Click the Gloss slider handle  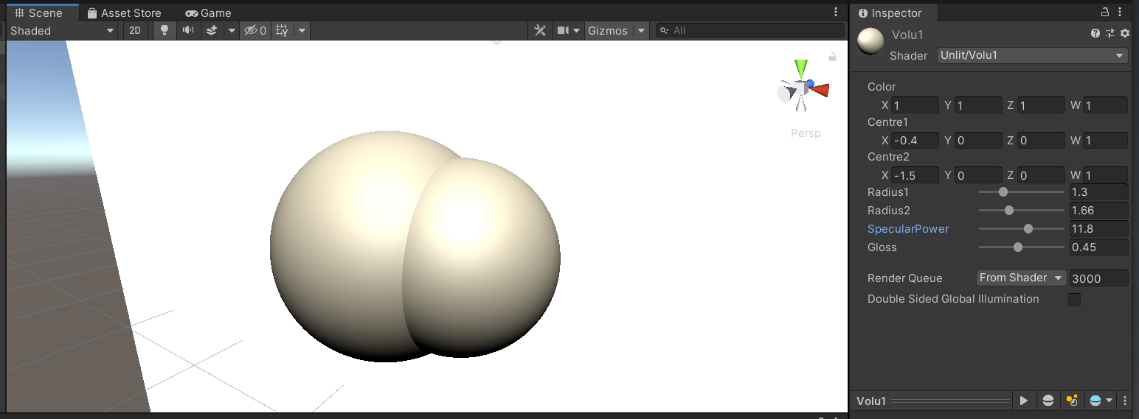click(1019, 247)
